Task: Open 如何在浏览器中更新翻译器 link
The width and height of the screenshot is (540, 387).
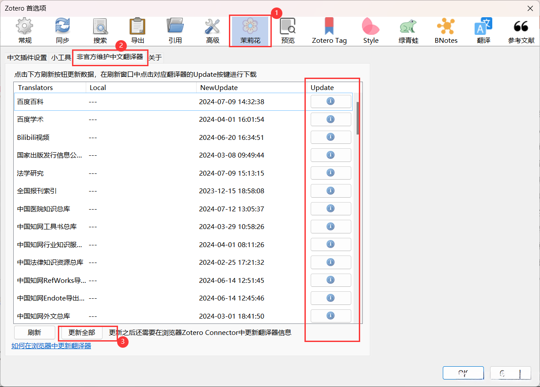Action: point(51,346)
